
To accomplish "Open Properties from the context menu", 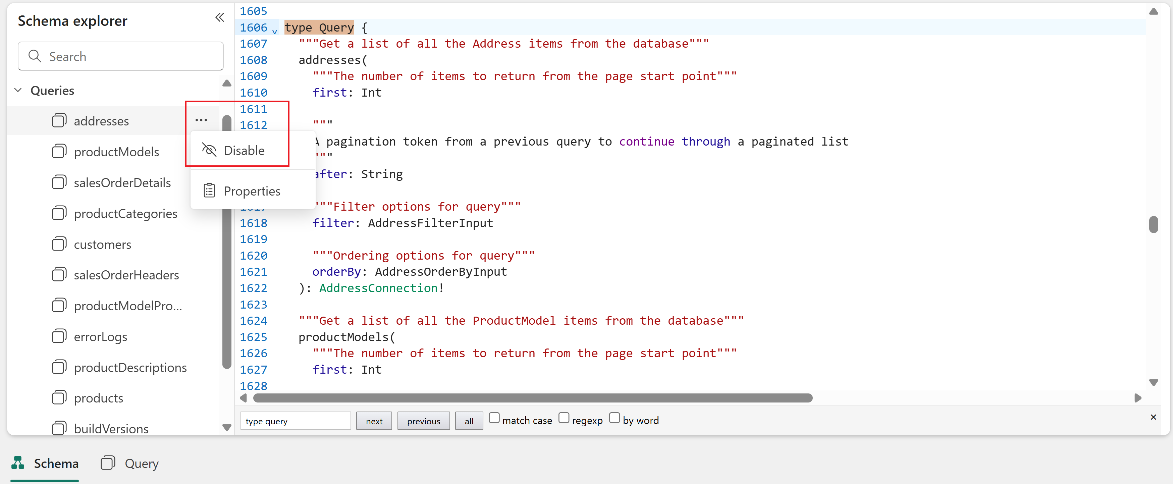I will point(252,191).
